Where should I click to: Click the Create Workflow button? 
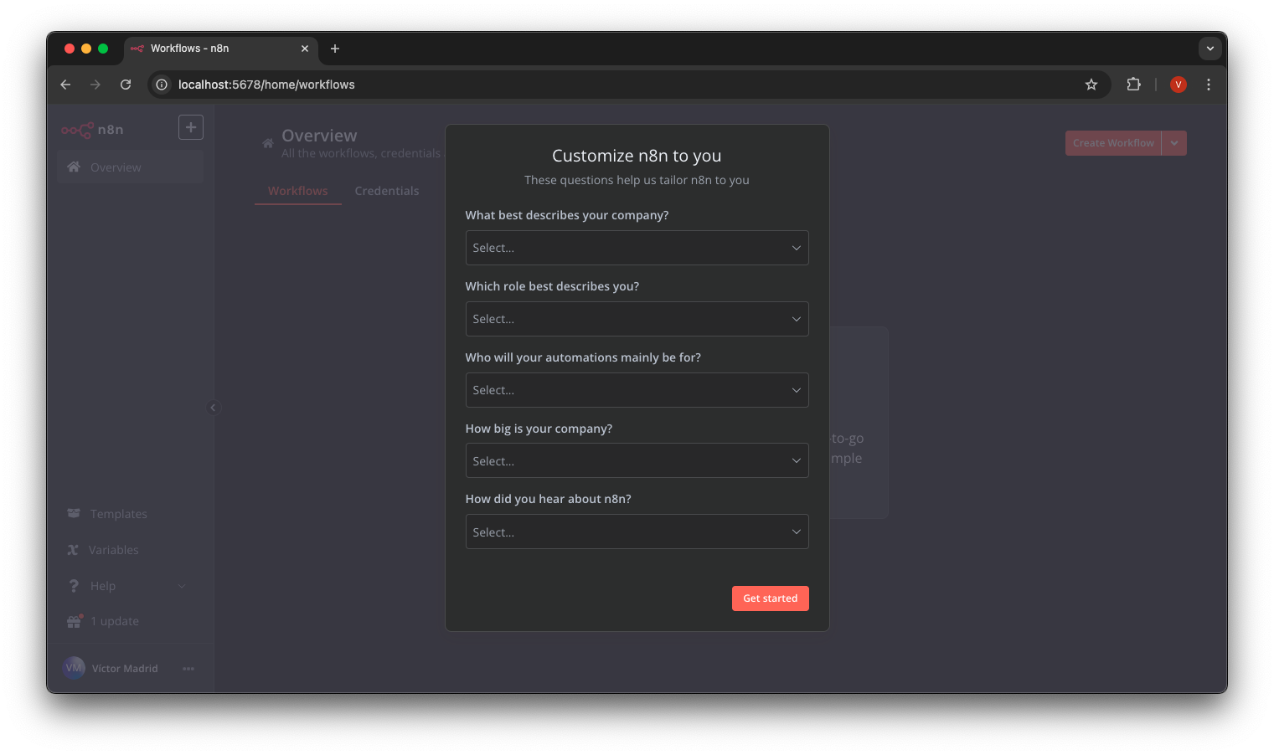tap(1113, 143)
